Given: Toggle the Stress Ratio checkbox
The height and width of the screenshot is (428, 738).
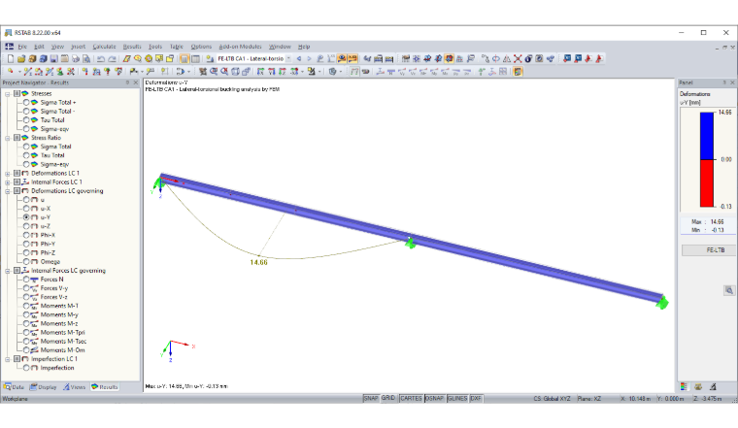Looking at the screenshot, I should pyautogui.click(x=17, y=138).
